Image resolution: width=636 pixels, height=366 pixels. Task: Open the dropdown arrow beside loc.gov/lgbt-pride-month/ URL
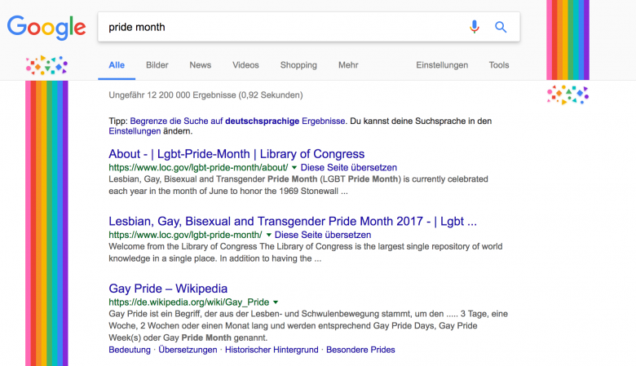pos(268,235)
